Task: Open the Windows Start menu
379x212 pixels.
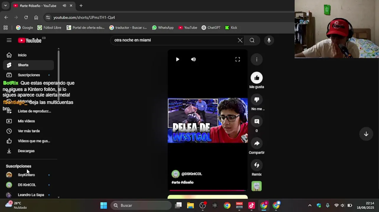Action: [x=104, y=206]
